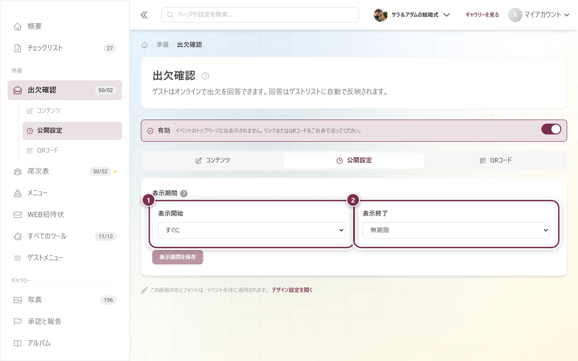This screenshot has width=578, height=361.
Task: Switch to the QRコード tab
Action: pyautogui.click(x=495, y=160)
